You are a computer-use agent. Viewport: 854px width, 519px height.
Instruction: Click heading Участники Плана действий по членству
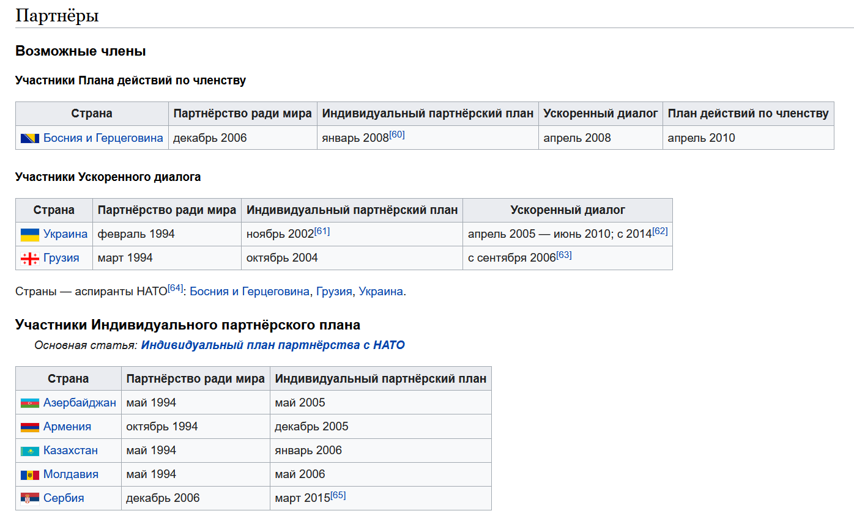point(130,81)
